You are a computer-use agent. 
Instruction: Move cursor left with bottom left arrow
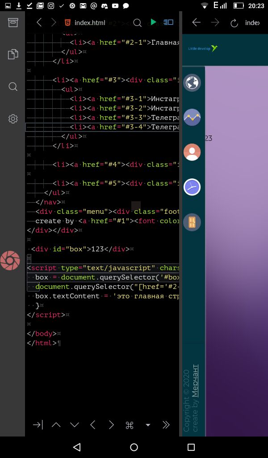(x=93, y=425)
